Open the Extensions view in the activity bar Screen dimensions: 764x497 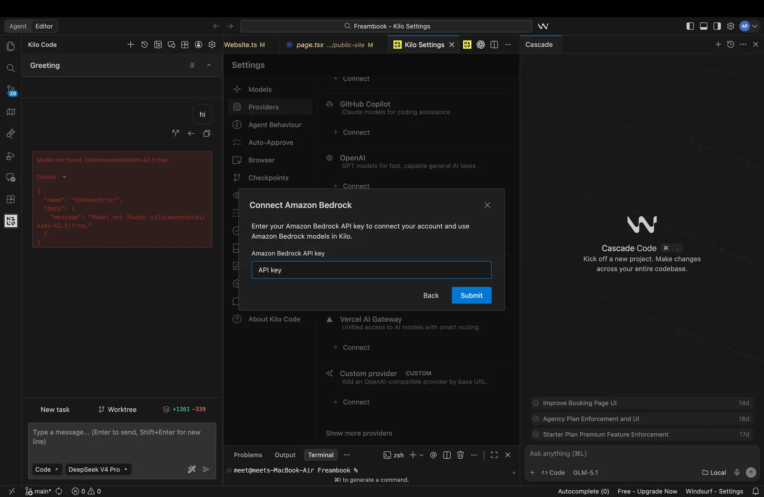coord(11,199)
